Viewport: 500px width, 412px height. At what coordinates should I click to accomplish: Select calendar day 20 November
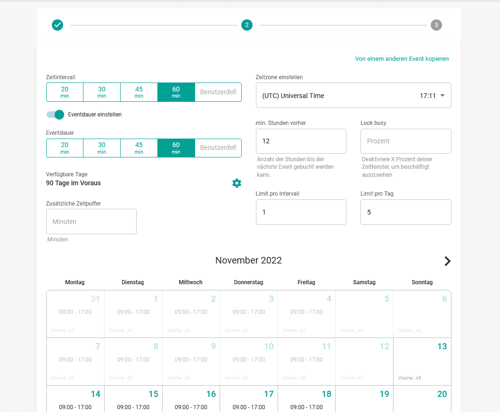point(422,399)
